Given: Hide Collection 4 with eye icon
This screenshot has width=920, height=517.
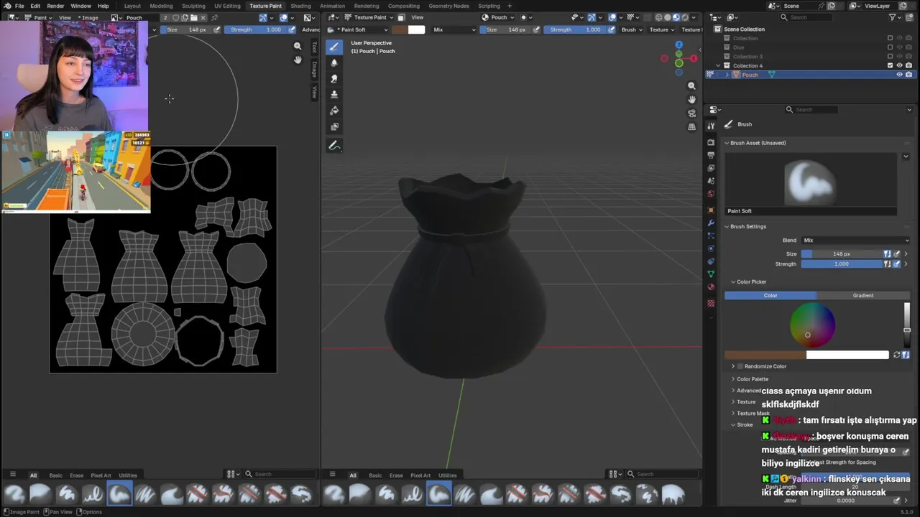Looking at the screenshot, I should pos(899,65).
